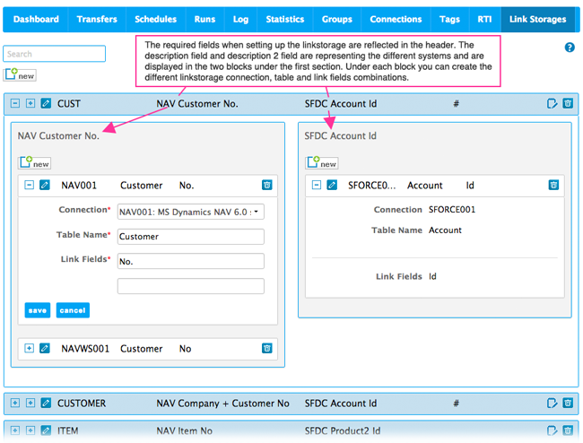583x443 pixels.
Task: Click the SFORCE001 connection value
Action: pos(452,210)
